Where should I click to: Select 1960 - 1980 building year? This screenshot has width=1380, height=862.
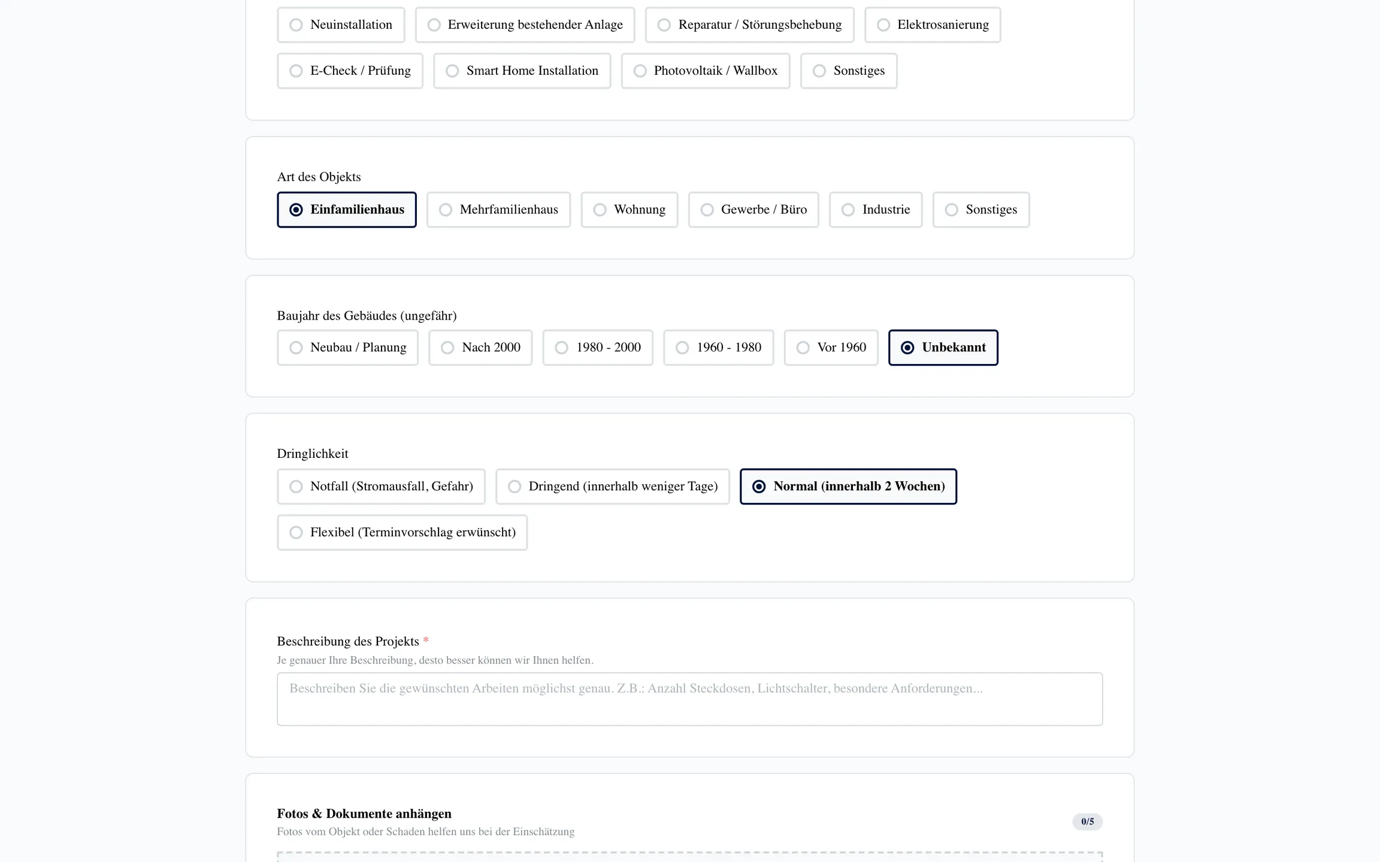pyautogui.click(x=718, y=348)
